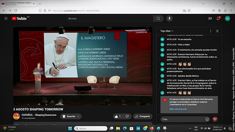Show hidden system tray icons chevron
The width and height of the screenshot is (235, 132).
point(190,128)
